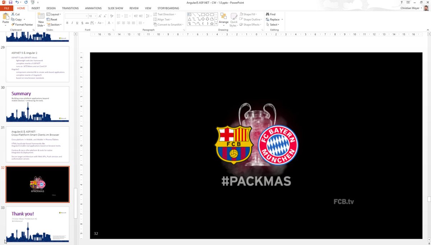Screen dimensions: 431x245
Task: Undo the last action
Action: click(x=17, y=3)
